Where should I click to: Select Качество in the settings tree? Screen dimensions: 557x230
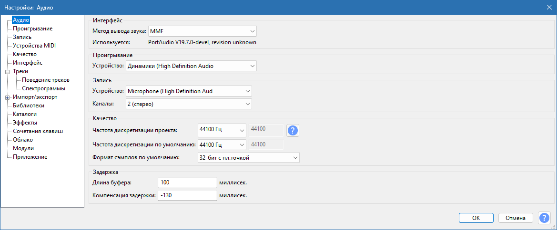[24, 54]
